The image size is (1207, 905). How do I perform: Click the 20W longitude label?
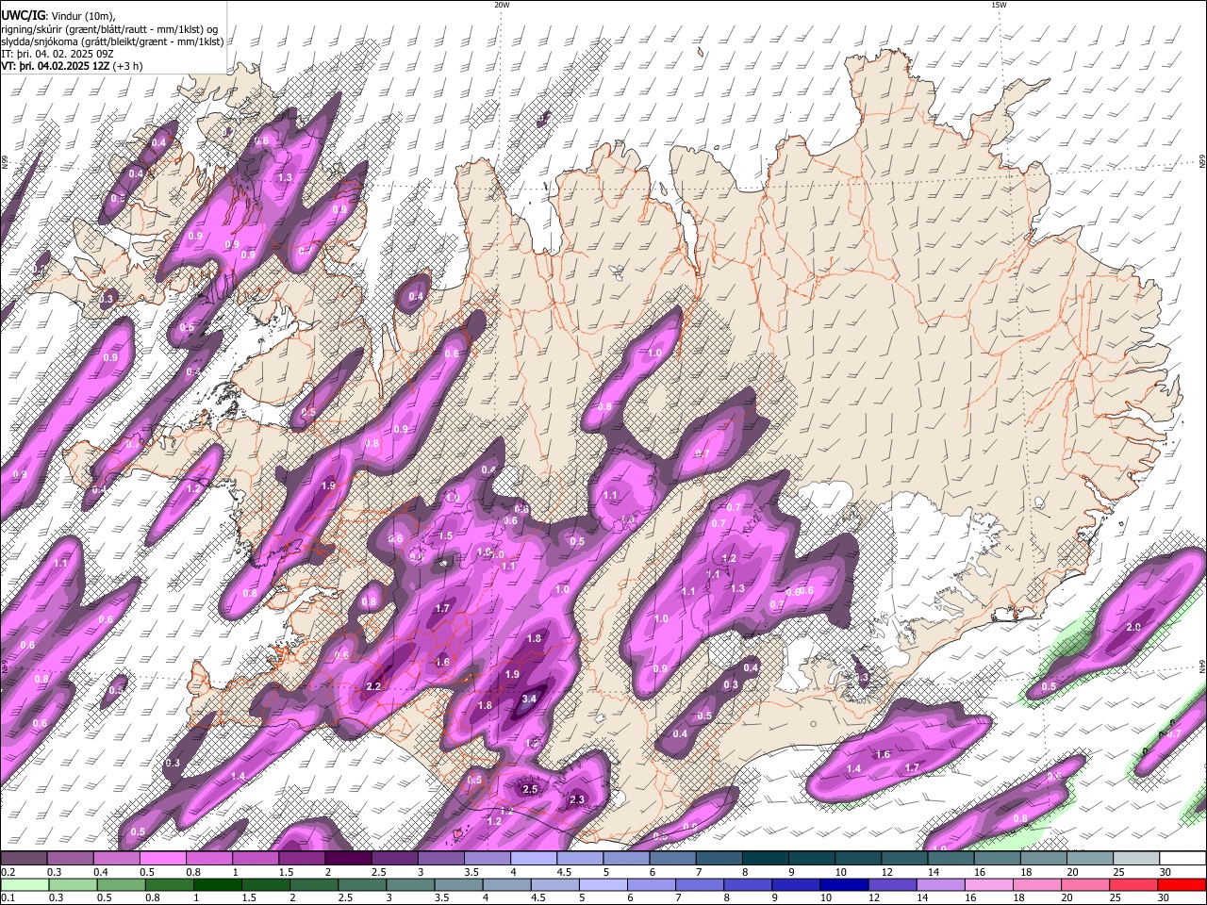502,5
